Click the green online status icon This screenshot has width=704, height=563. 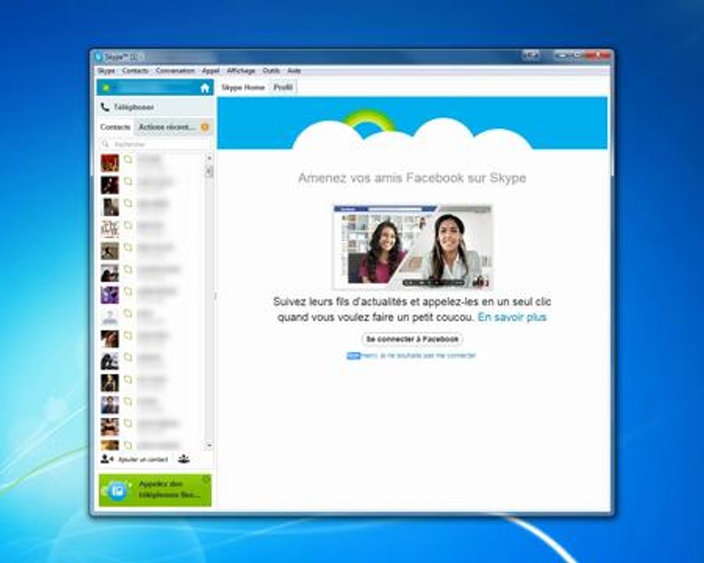point(106,88)
